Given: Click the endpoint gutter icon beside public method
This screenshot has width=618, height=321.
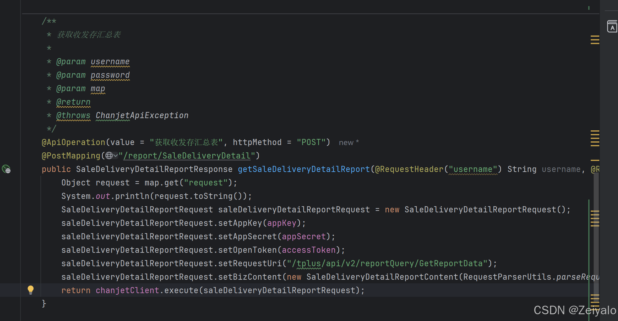Looking at the screenshot, I should (x=6, y=169).
